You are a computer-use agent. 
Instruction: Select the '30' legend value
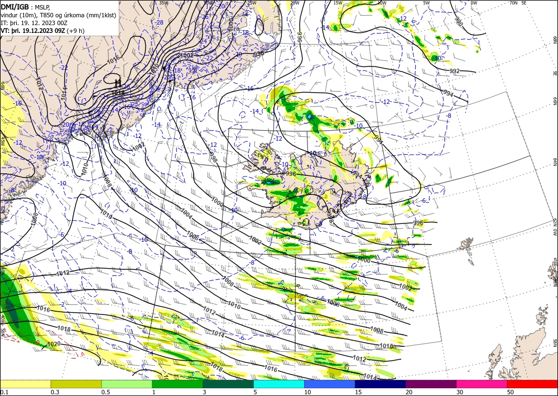tap(459, 392)
